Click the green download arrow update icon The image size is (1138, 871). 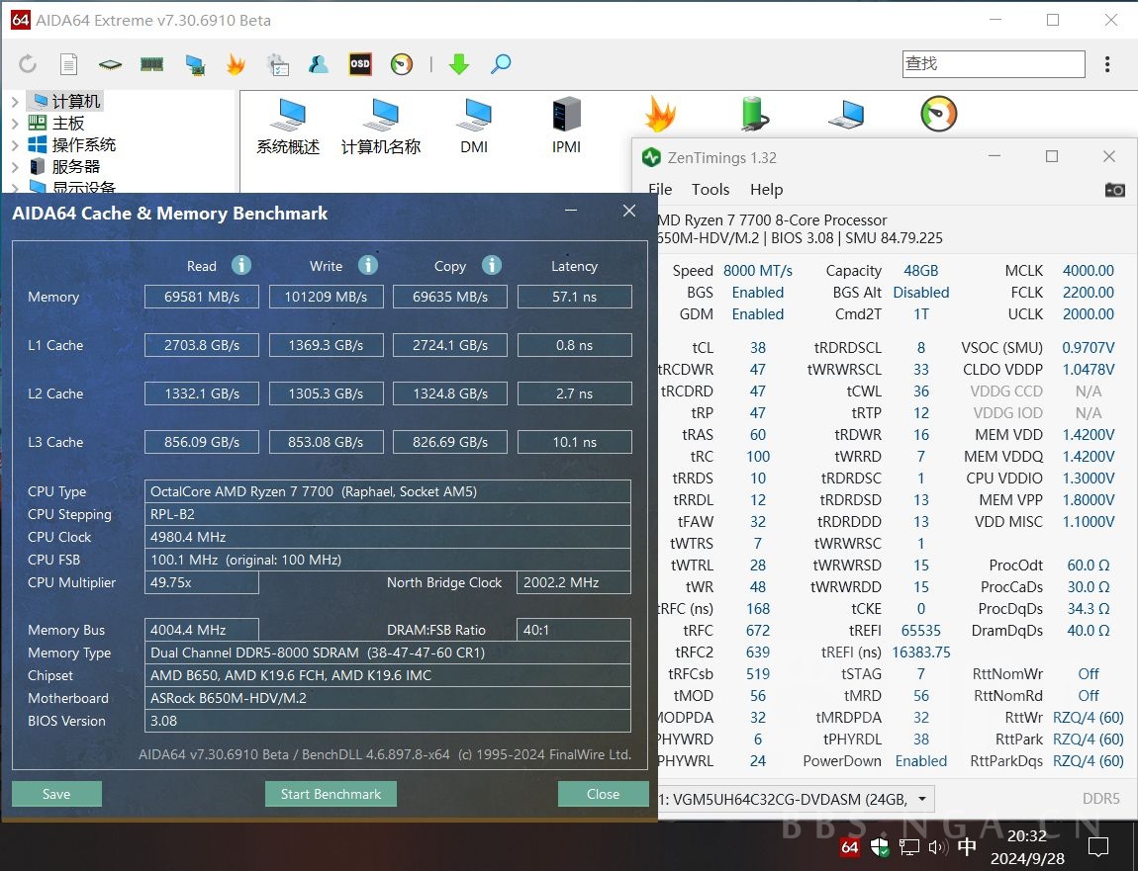tap(458, 64)
